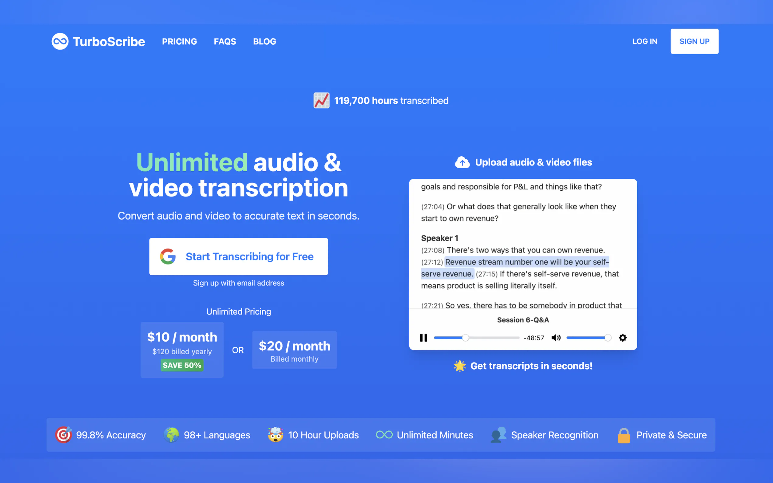Click the hours transcribed chart icon

pyautogui.click(x=321, y=101)
